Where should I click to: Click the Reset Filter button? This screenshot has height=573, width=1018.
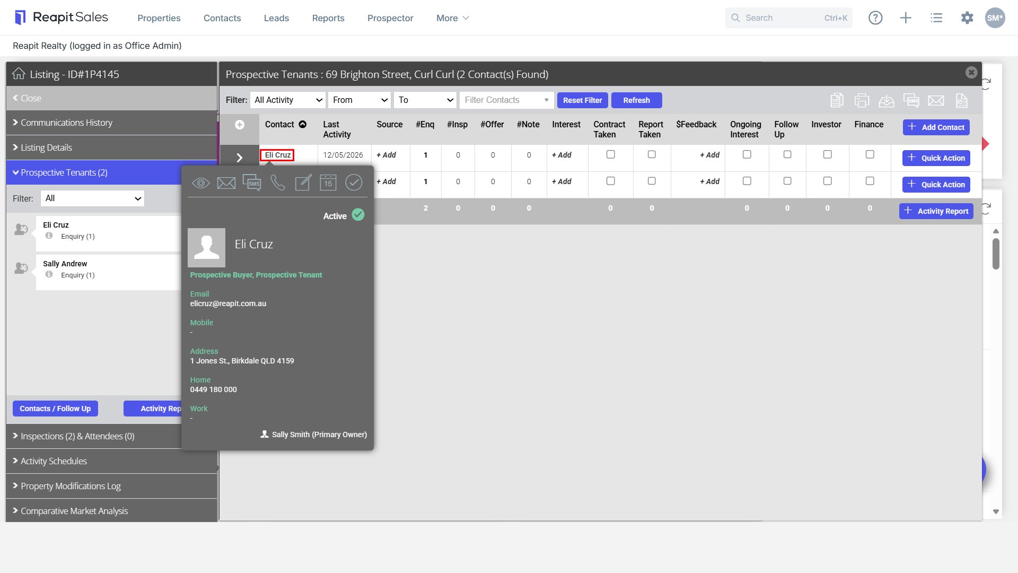click(x=582, y=100)
